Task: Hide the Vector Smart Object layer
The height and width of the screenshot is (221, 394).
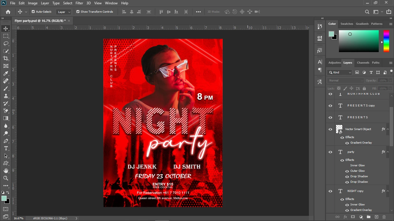Action: 331,129
